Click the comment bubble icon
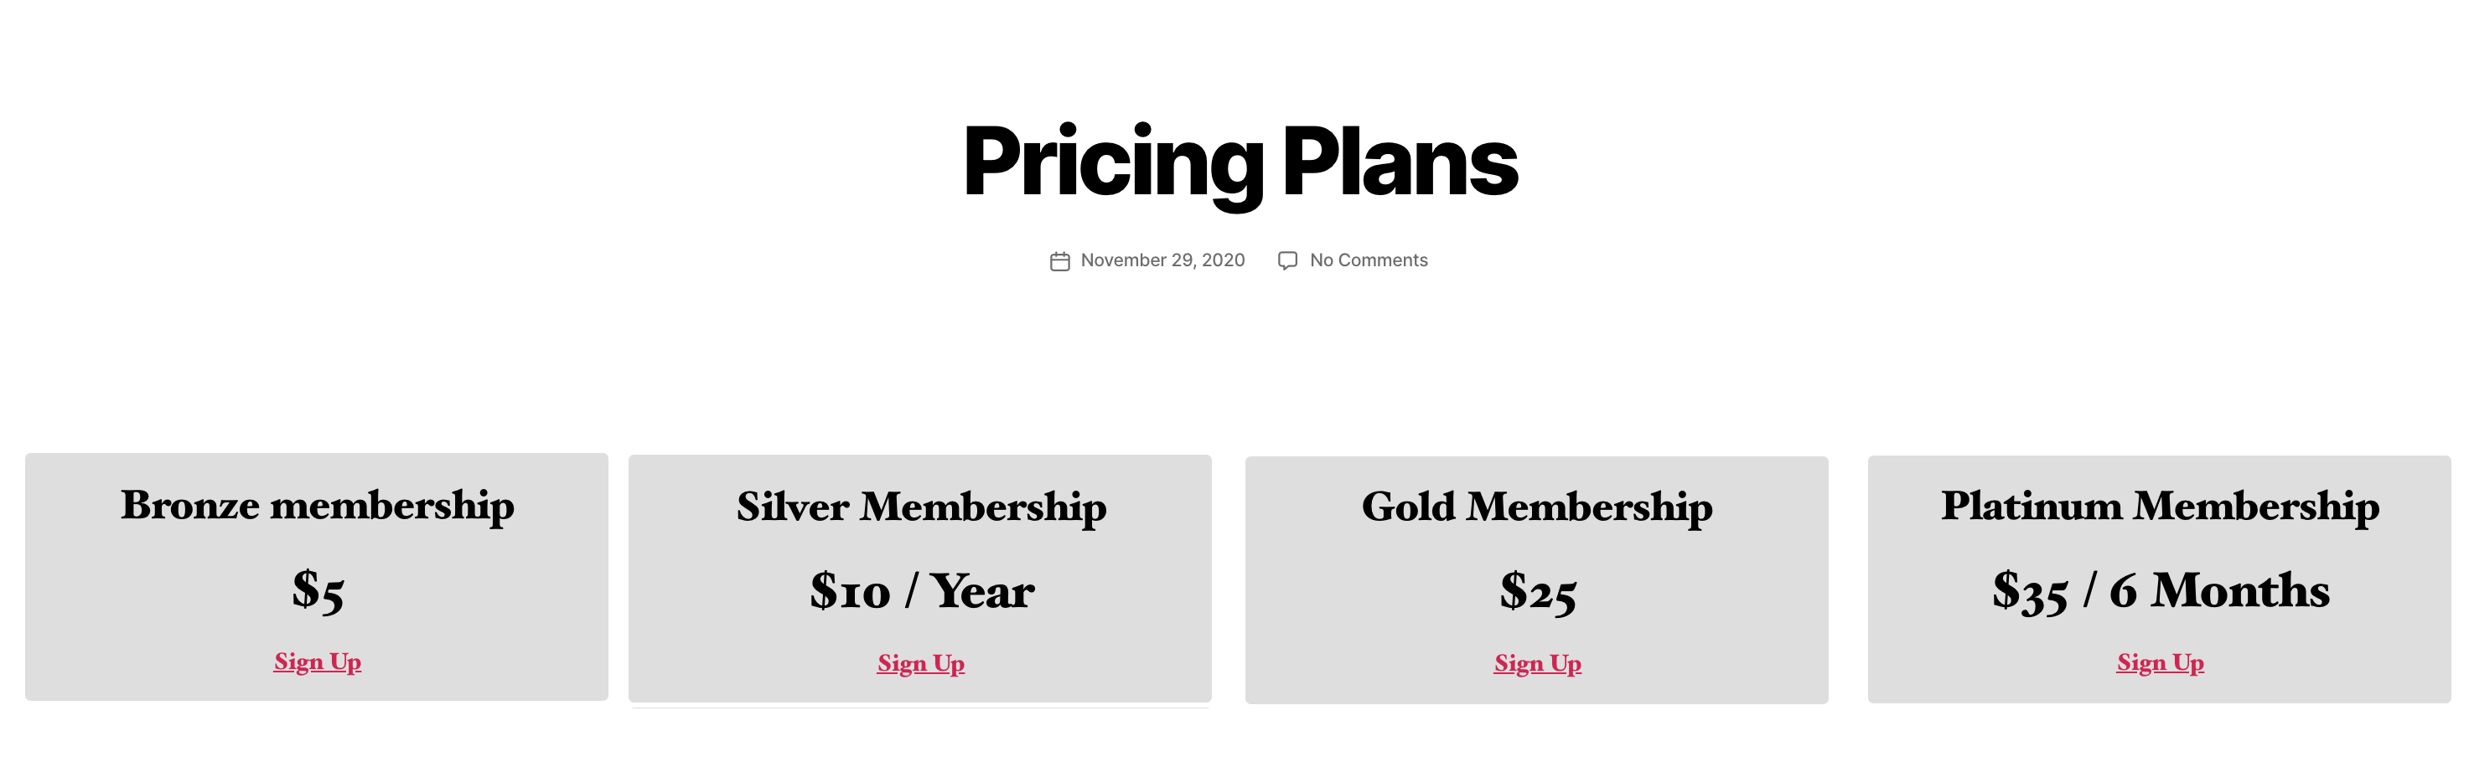Screen dimensions: 2469x767 [x=1287, y=260]
